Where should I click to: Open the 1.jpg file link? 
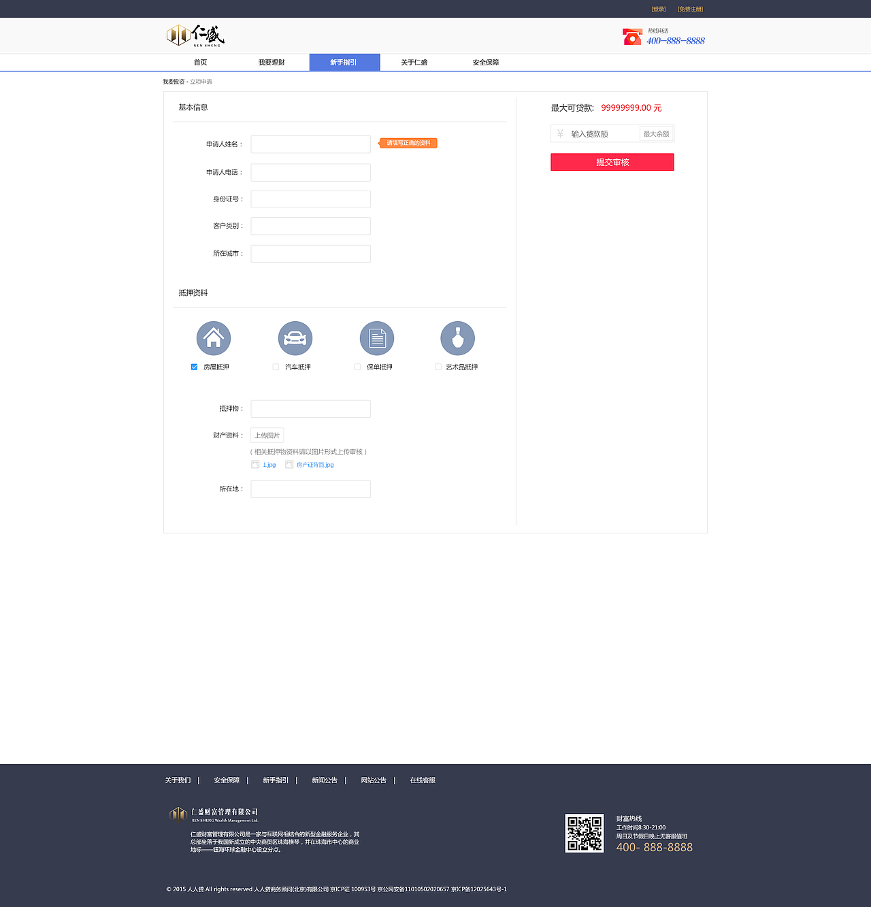click(269, 465)
